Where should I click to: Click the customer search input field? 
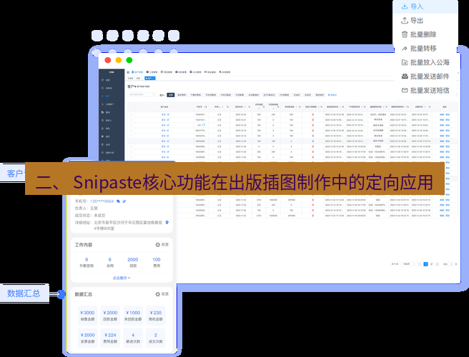tap(142, 94)
